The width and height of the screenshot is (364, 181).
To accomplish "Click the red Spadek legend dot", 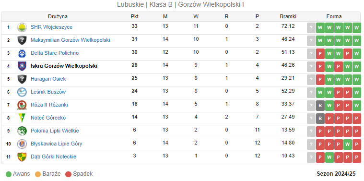I will point(68,174).
